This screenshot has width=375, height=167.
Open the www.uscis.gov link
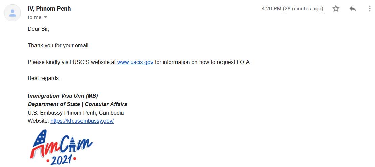click(135, 62)
